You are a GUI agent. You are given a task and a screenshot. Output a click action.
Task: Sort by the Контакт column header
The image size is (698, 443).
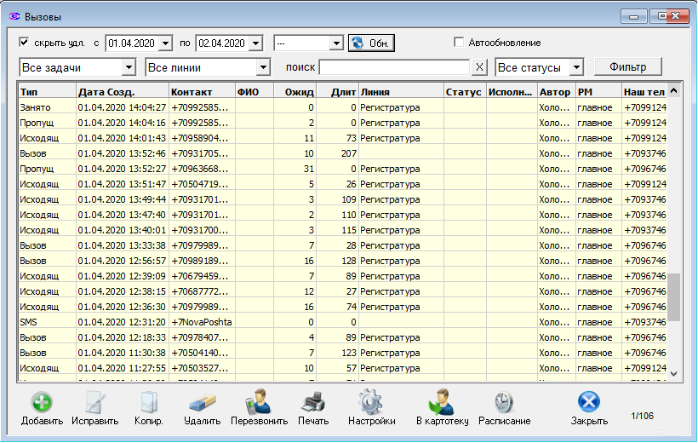[201, 91]
